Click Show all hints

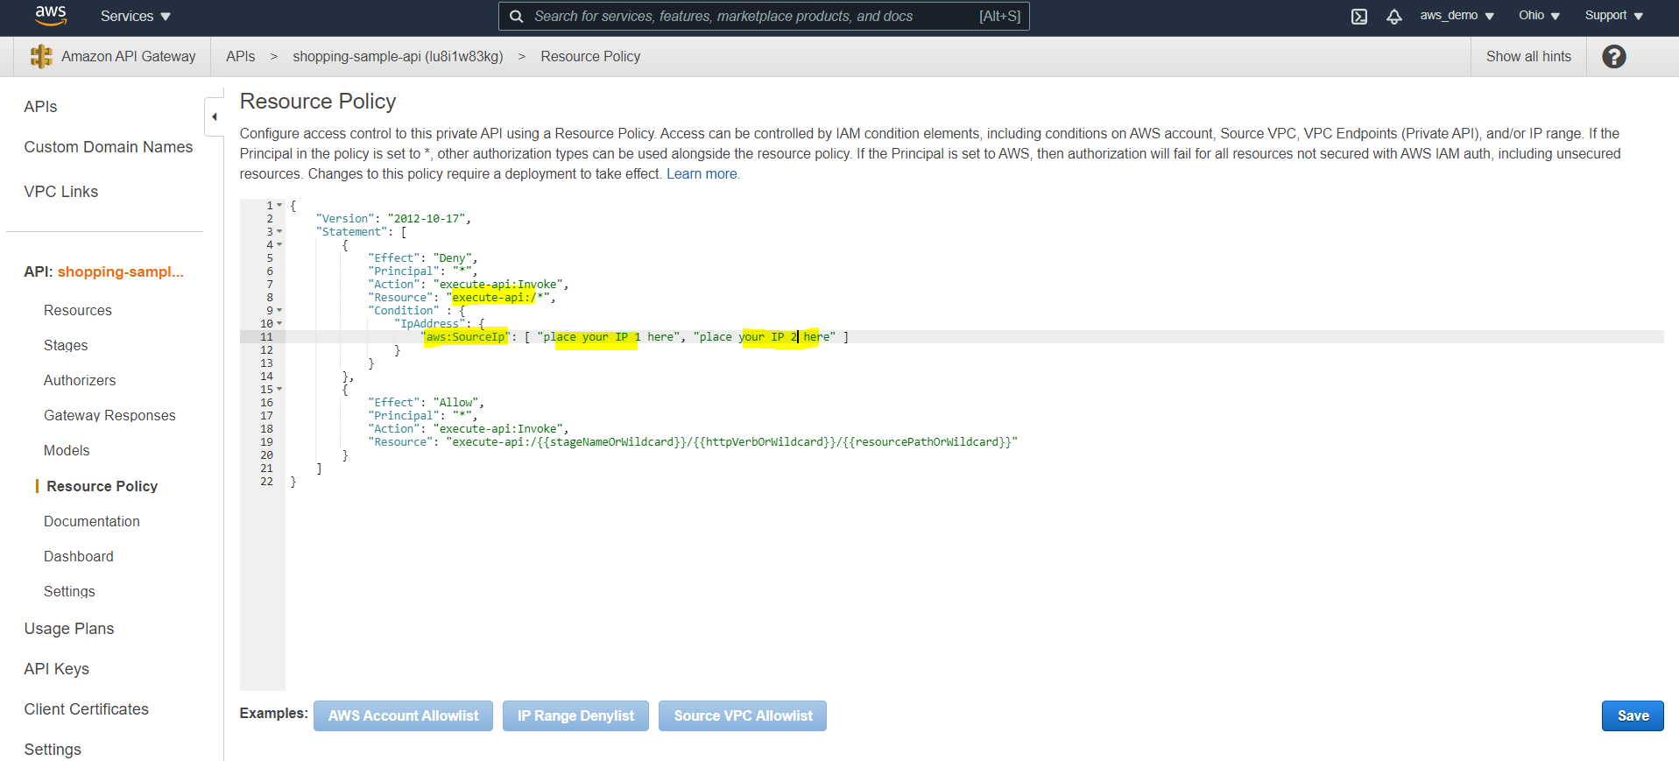click(x=1528, y=57)
